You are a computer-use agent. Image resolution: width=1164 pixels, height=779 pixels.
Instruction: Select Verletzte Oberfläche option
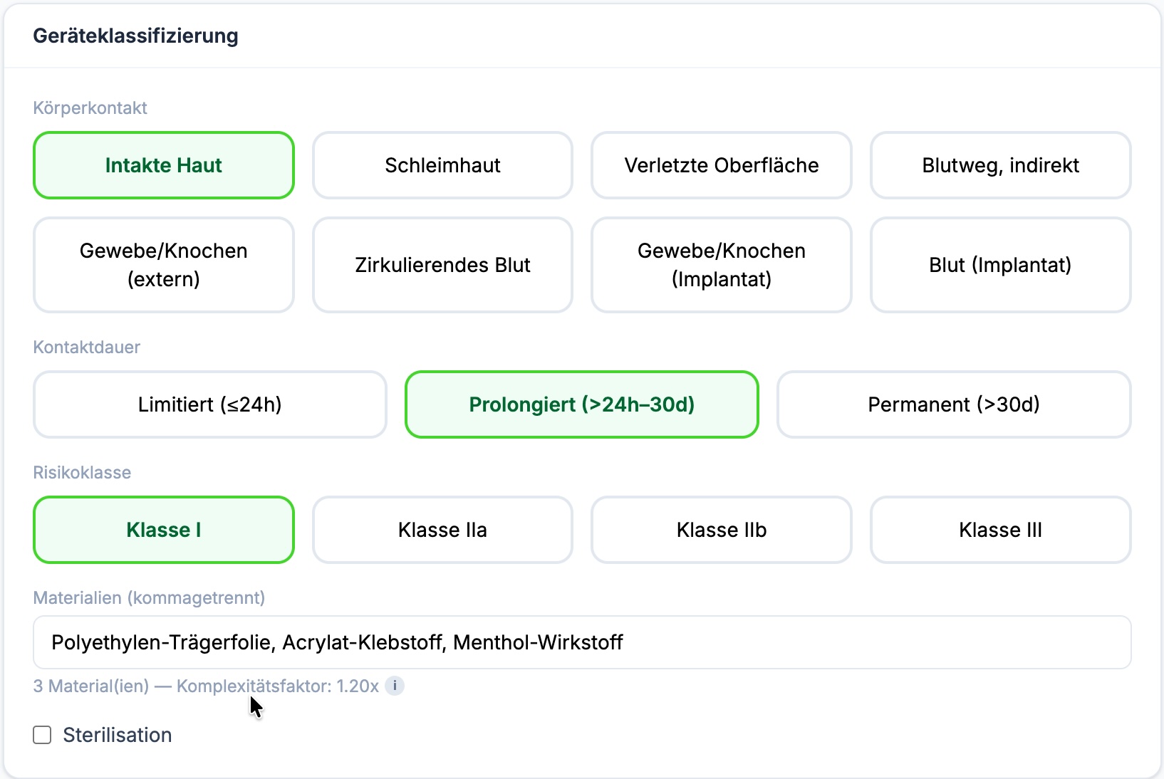point(721,165)
